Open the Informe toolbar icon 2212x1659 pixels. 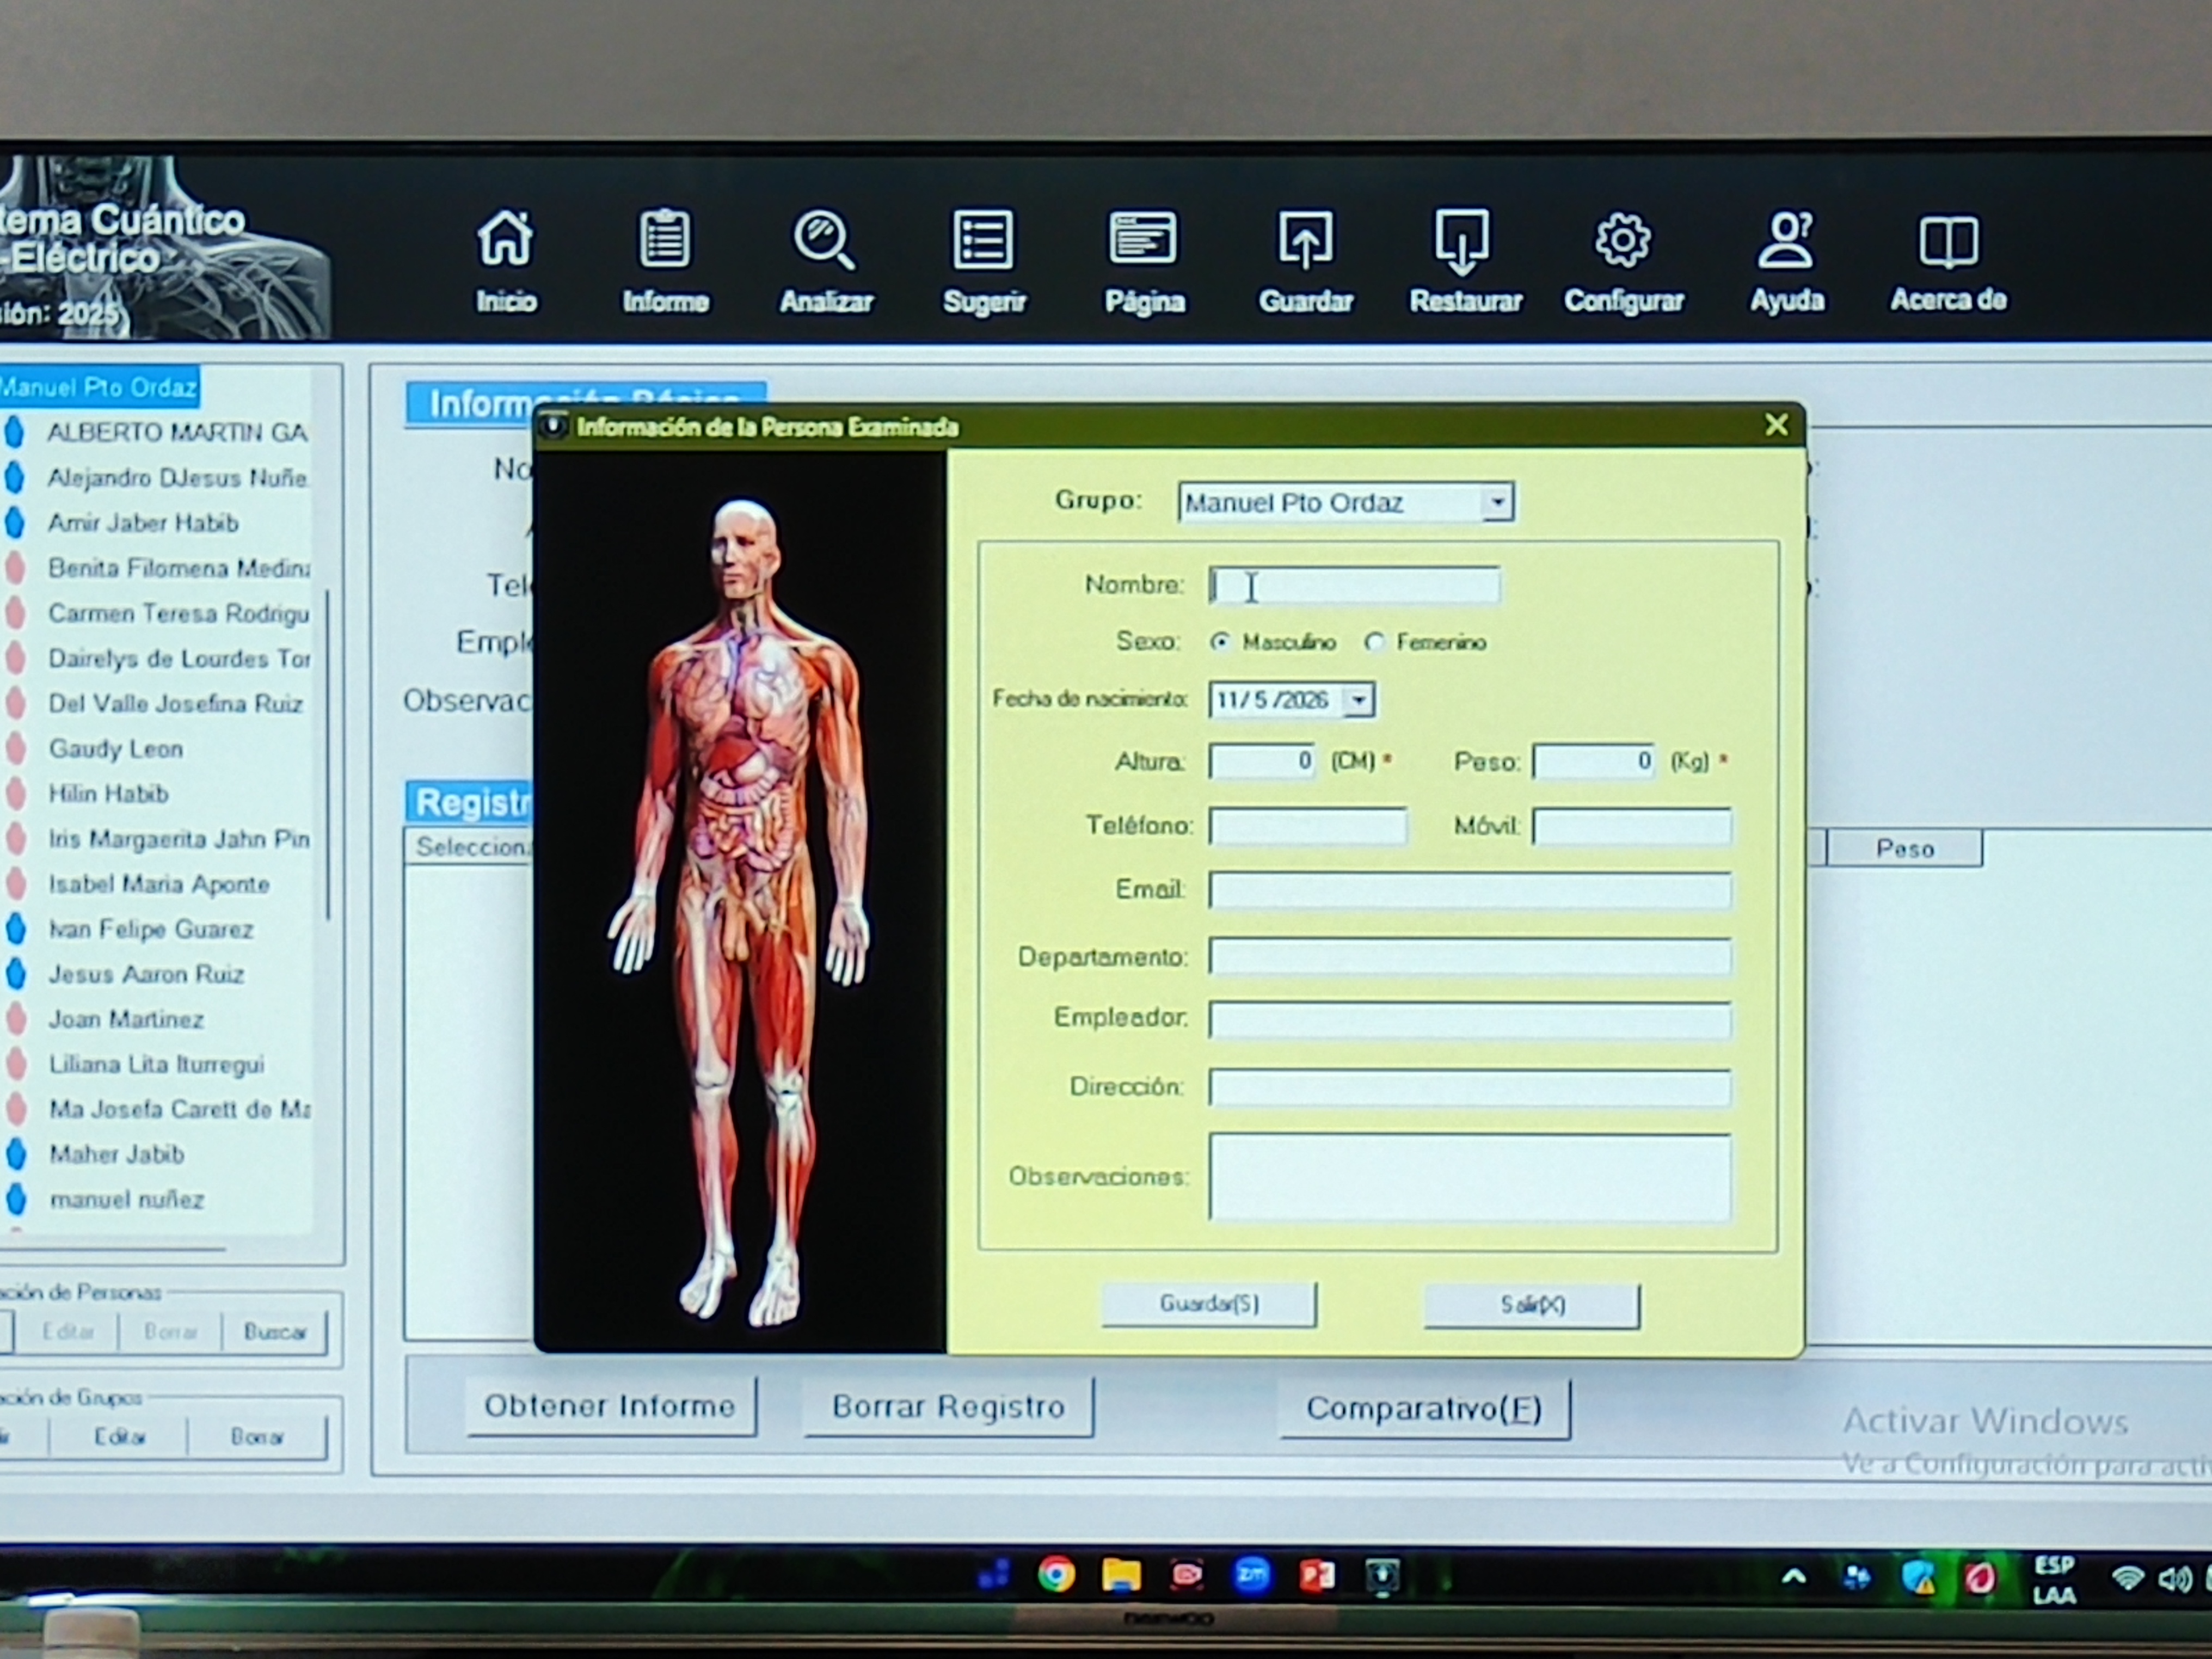pyautogui.click(x=665, y=261)
